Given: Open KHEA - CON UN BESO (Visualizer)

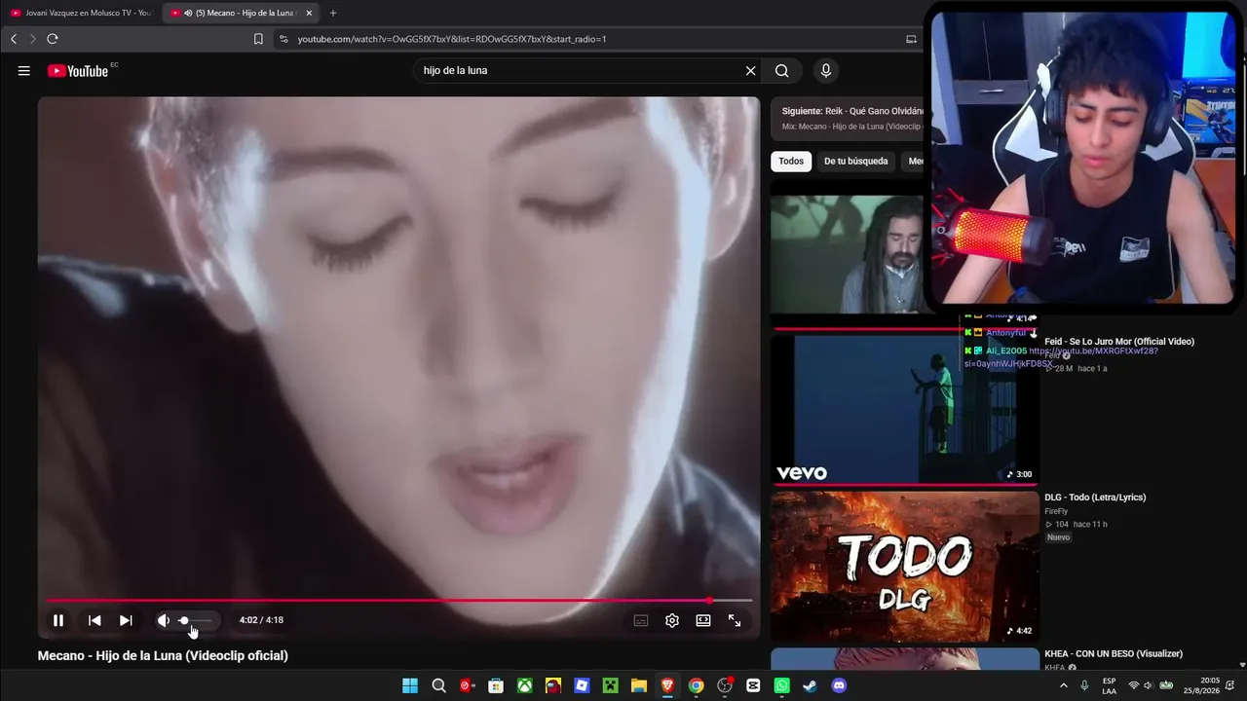Looking at the screenshot, I should point(1114,653).
